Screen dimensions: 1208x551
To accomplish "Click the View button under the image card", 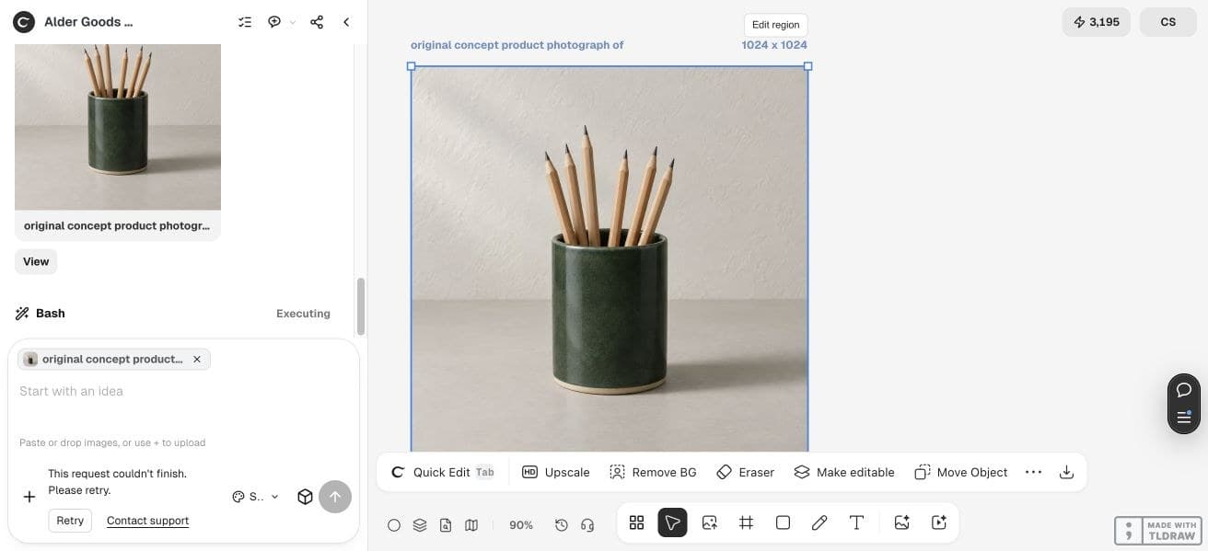I will [x=36, y=261].
